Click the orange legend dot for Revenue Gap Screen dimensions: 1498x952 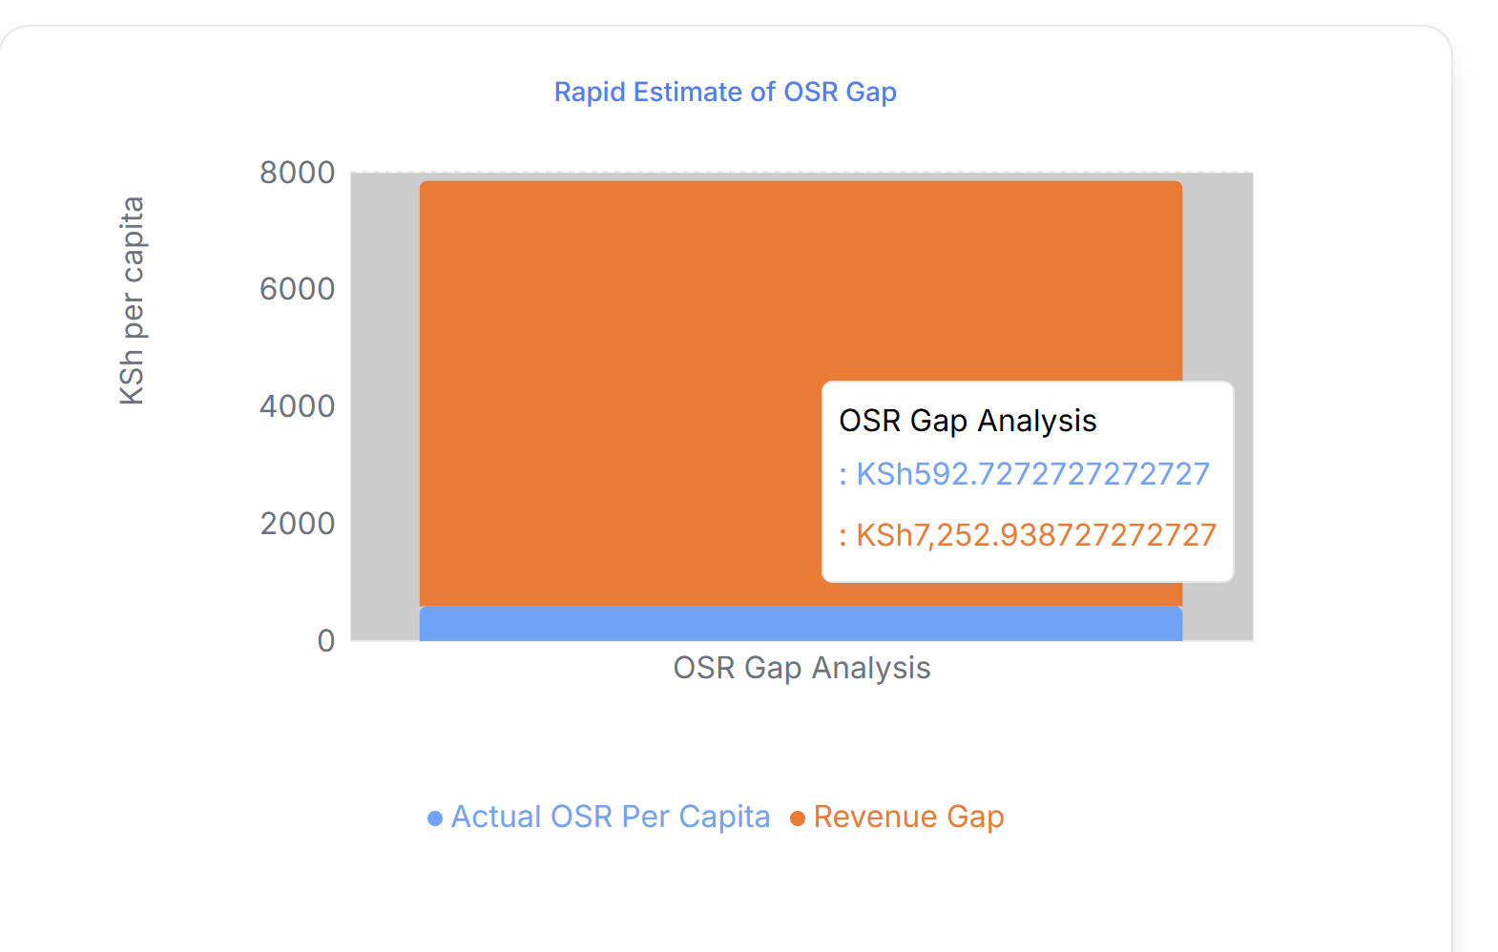pos(798,818)
